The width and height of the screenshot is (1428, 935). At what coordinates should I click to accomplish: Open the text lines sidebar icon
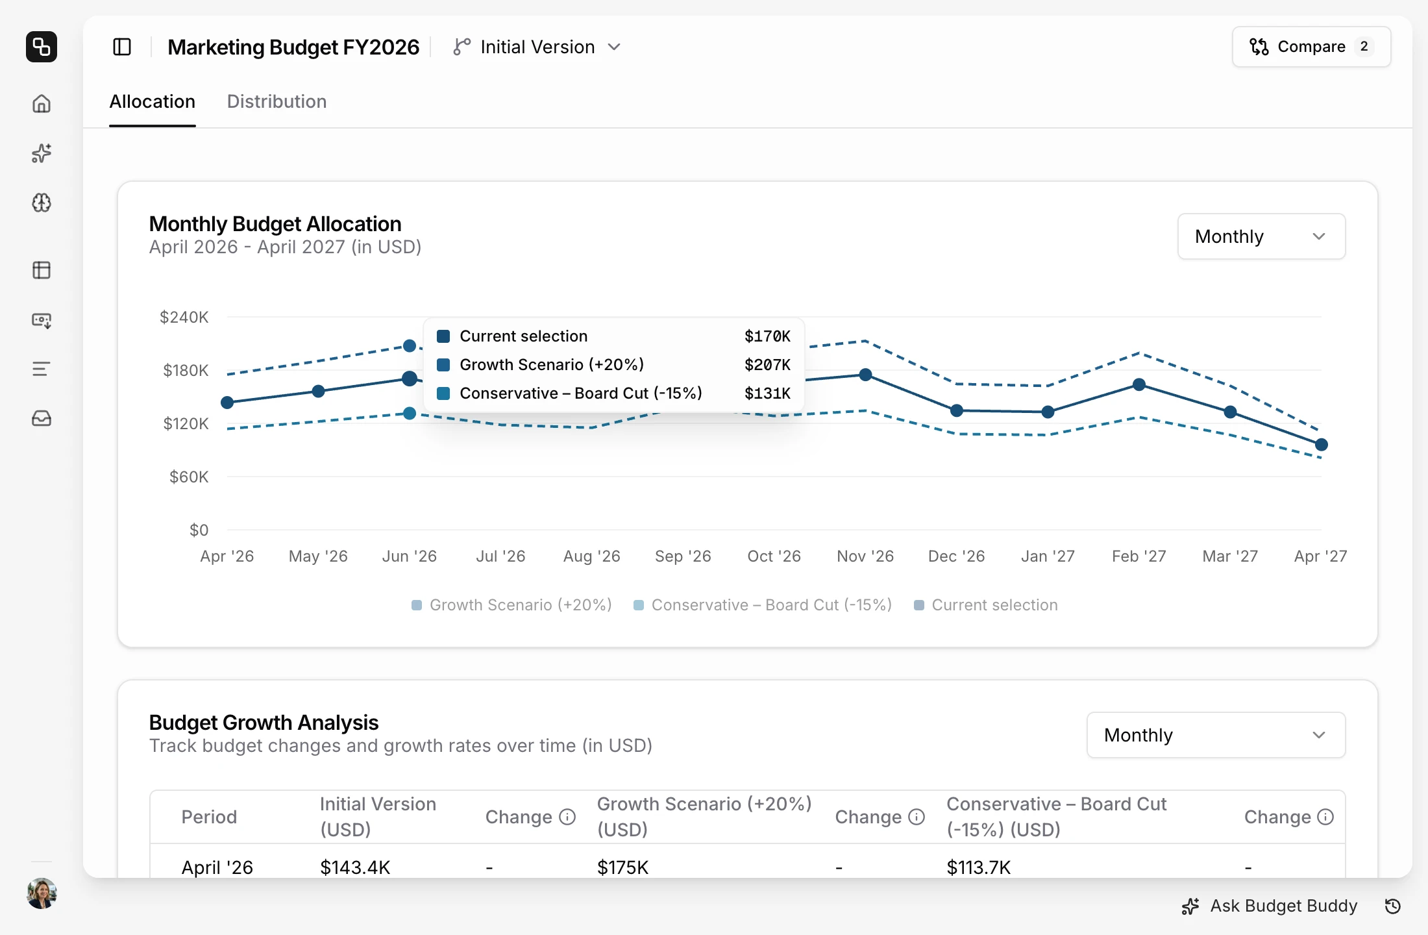(x=42, y=369)
